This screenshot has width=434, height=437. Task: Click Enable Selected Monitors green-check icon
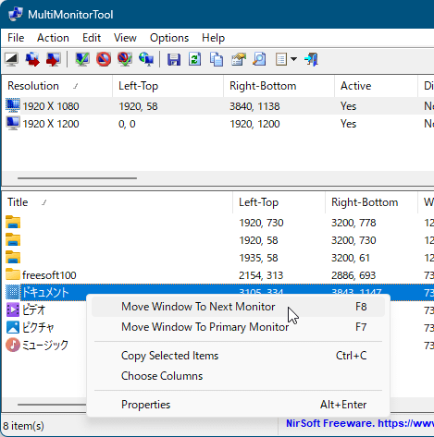point(82,59)
